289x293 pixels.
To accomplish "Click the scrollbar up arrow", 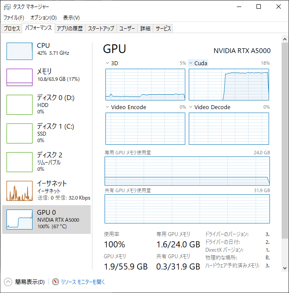I will click(x=285, y=39).
